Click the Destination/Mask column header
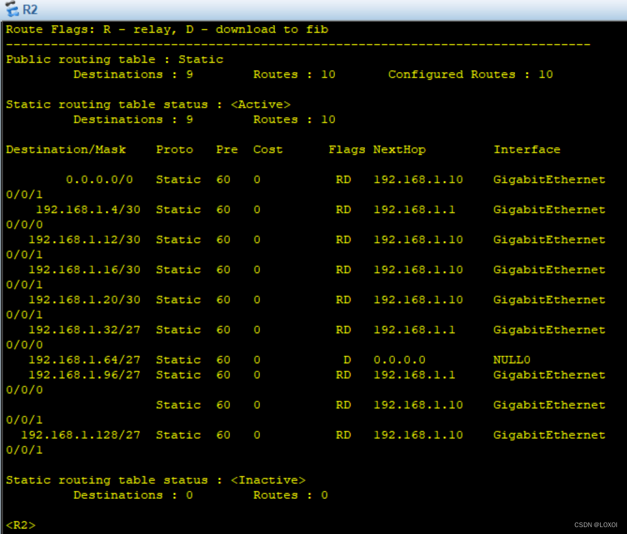The image size is (627, 534). (x=66, y=150)
